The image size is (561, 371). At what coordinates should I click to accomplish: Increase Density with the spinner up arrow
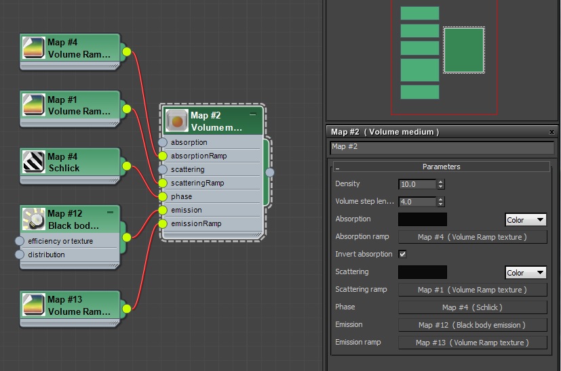[441, 181]
